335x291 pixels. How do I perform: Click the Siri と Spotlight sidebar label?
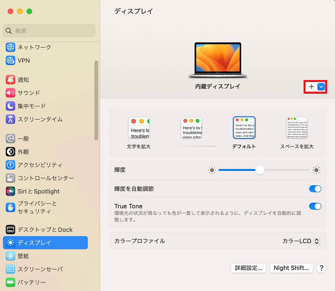tap(39, 191)
